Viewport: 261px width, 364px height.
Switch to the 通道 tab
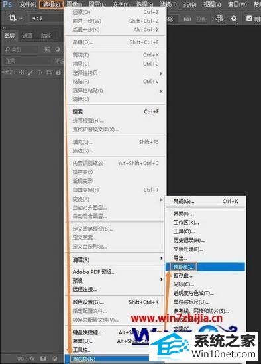click(x=27, y=36)
